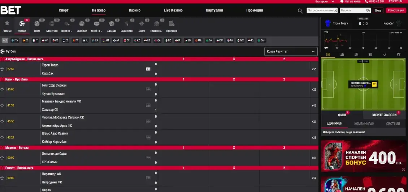Open the На живо menu

pyautogui.click(x=99, y=10)
